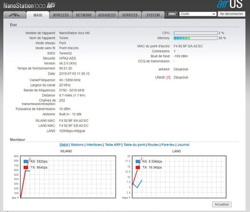Open the WIRELESS tab
250x212 pixels.
[x=61, y=15]
